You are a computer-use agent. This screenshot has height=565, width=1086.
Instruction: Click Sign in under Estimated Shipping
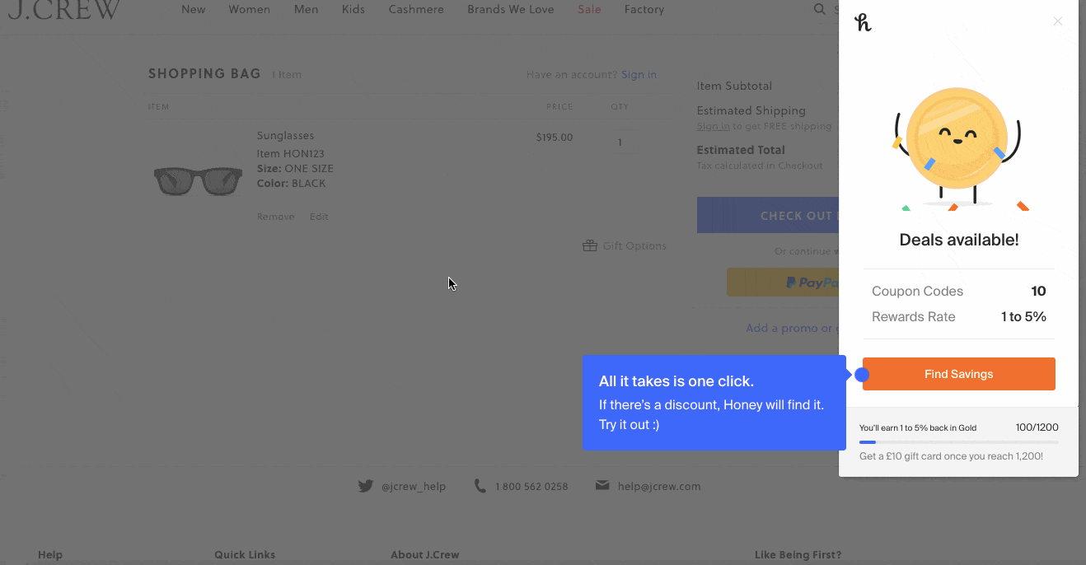point(714,126)
